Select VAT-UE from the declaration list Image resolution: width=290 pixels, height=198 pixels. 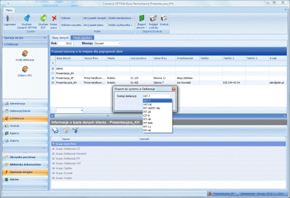pos(157,105)
